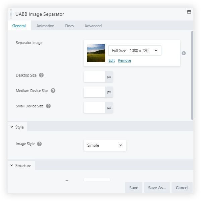The height and width of the screenshot is (201, 201).
Task: Open the Desktop Size help icon
Action: pos(42,75)
